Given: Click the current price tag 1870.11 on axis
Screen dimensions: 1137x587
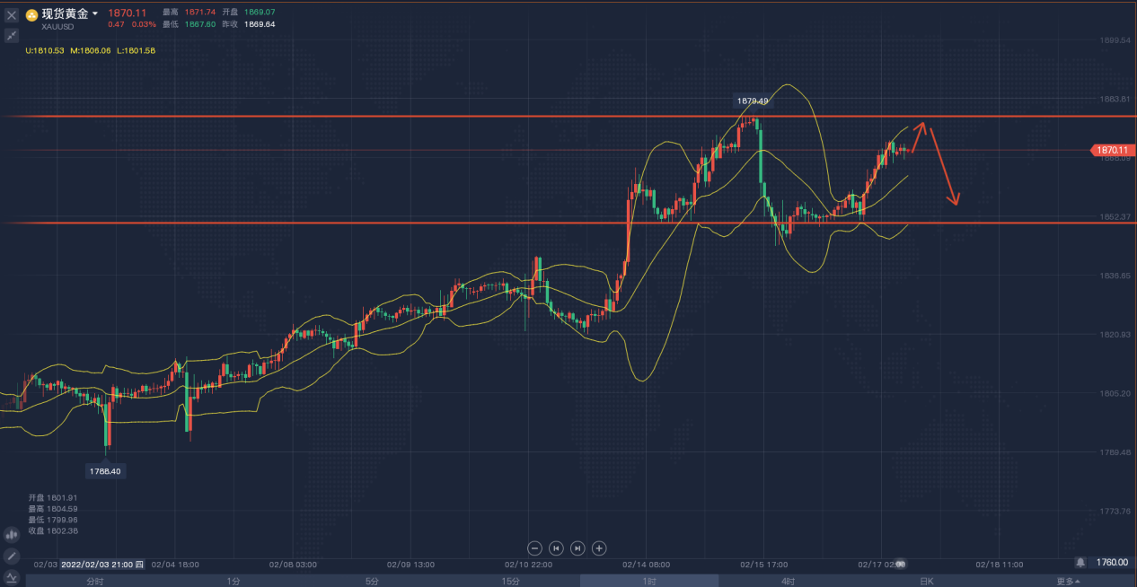Looking at the screenshot, I should pyautogui.click(x=1113, y=150).
